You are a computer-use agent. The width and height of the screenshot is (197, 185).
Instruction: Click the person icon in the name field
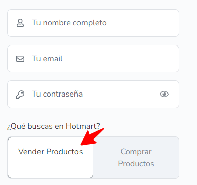pyautogui.click(x=20, y=23)
